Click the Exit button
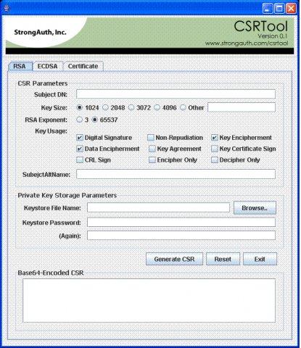Image resolution: width=301 pixels, height=348 pixels. (260, 259)
